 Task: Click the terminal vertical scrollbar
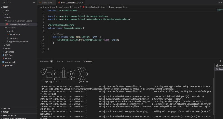(213, 96)
